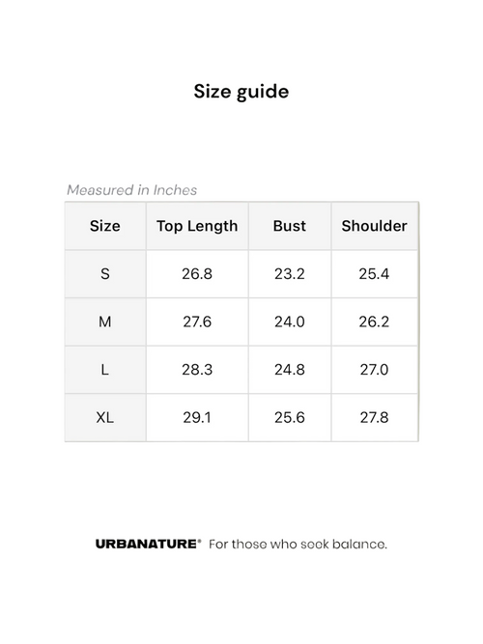483x644 pixels.
Task: Click the 28.3 top length value
Action: (x=197, y=370)
